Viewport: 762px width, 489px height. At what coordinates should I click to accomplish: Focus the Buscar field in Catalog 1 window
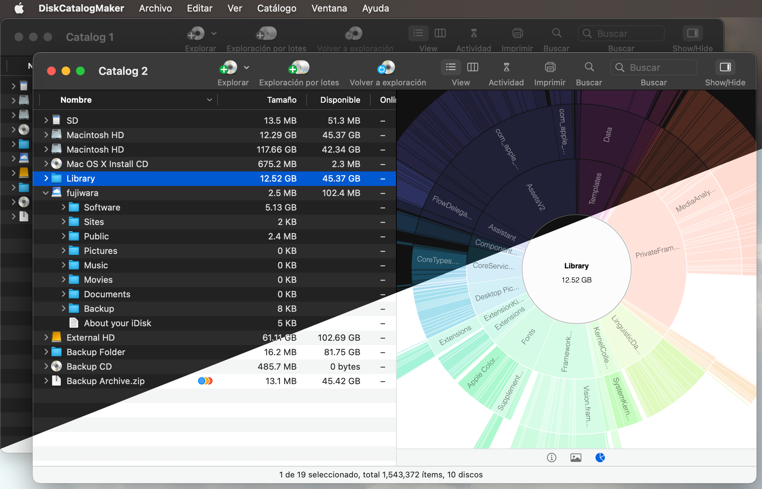pyautogui.click(x=621, y=34)
